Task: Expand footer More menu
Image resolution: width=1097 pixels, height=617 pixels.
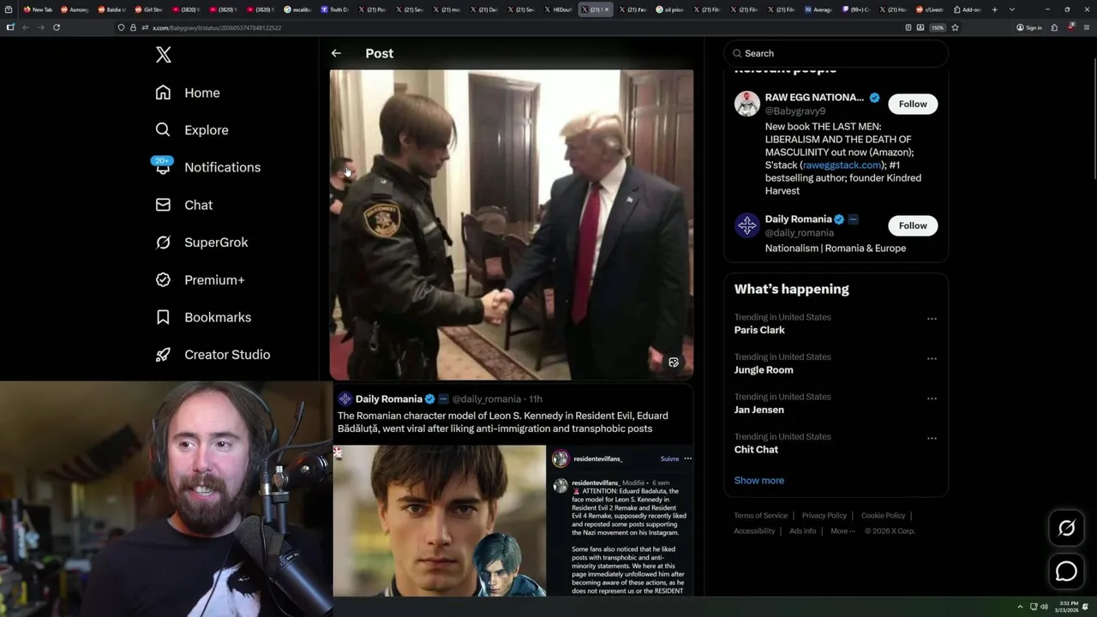Action: [842, 531]
